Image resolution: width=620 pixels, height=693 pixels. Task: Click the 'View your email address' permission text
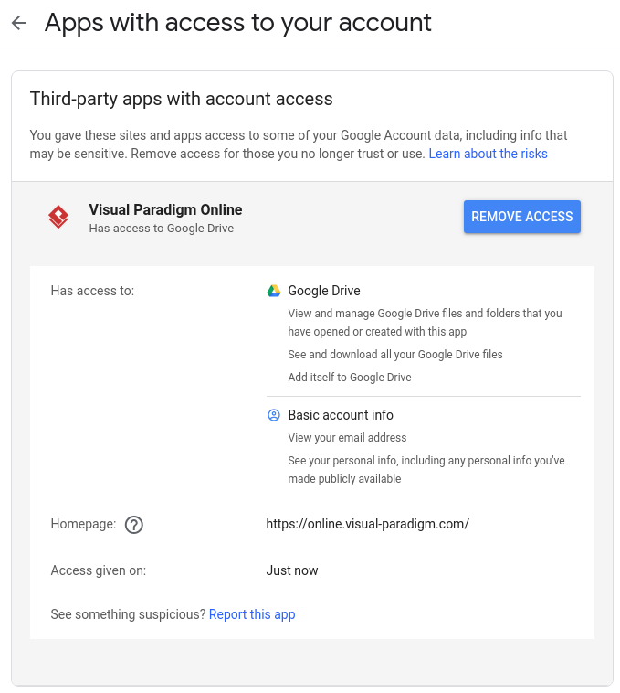347,438
